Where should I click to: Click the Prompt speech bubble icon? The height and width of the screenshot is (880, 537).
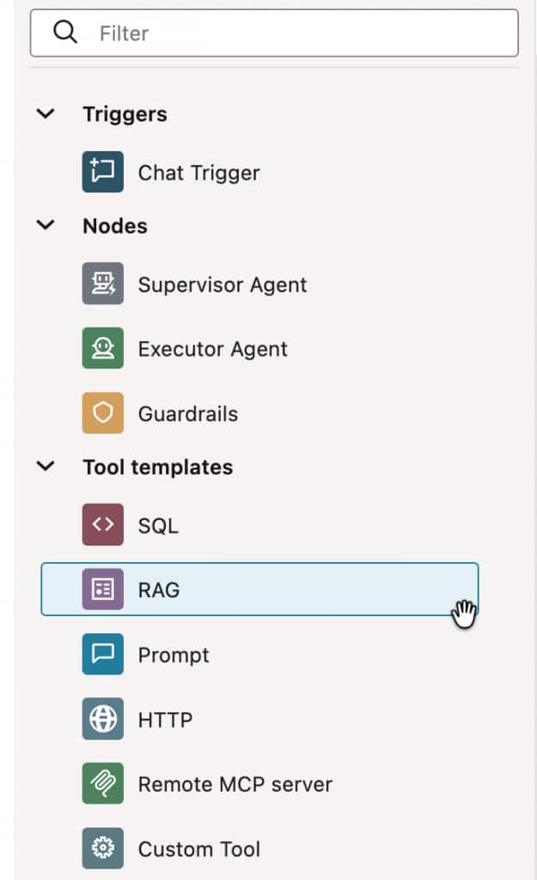[103, 654]
